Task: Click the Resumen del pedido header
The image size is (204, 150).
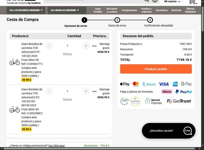Action: (x=156, y=36)
